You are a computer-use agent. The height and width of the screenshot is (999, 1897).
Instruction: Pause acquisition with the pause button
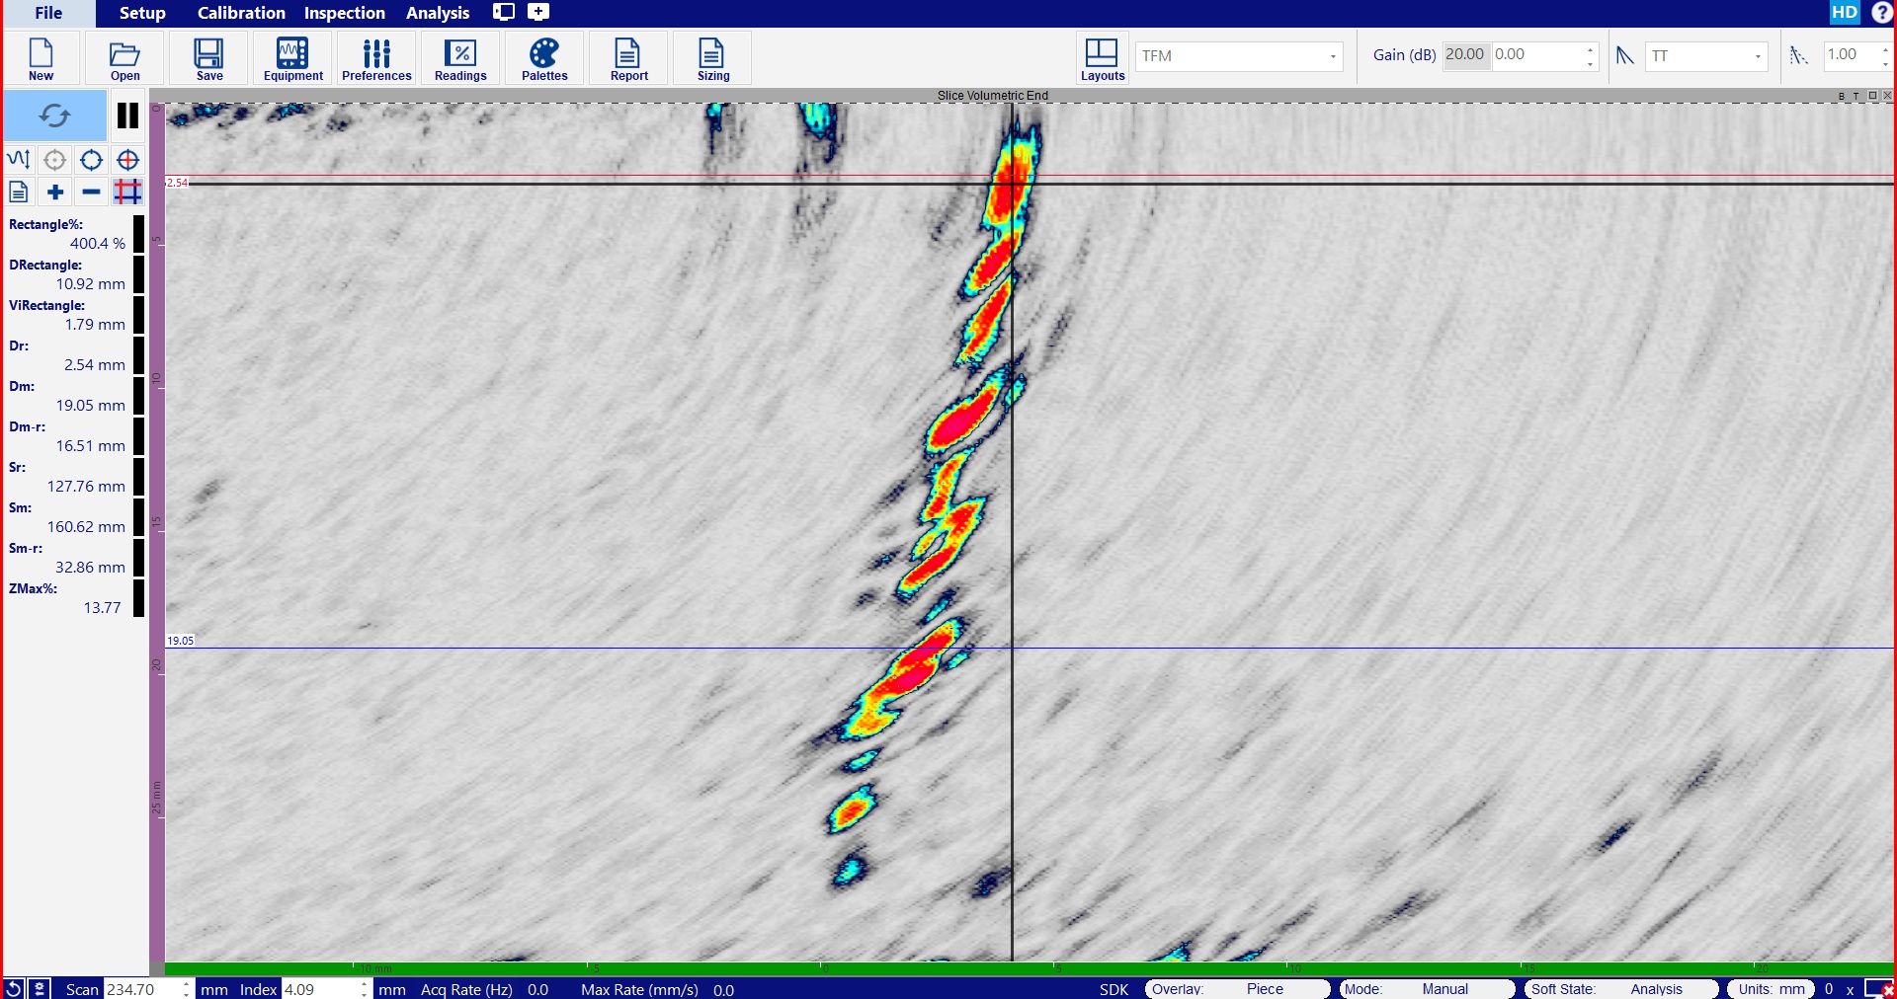(x=127, y=115)
